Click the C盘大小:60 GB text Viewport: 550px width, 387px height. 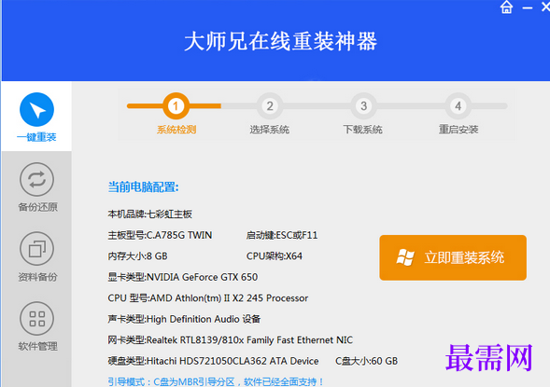point(367,361)
